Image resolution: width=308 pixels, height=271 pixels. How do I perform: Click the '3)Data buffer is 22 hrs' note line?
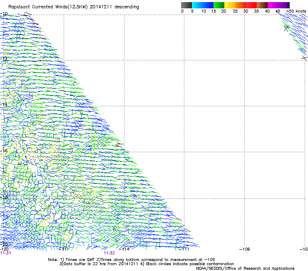tap(147, 264)
